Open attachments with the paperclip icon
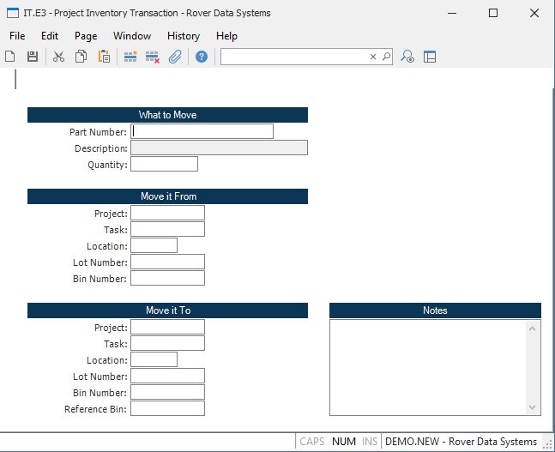Screen dimensions: 555x452 tap(175, 57)
